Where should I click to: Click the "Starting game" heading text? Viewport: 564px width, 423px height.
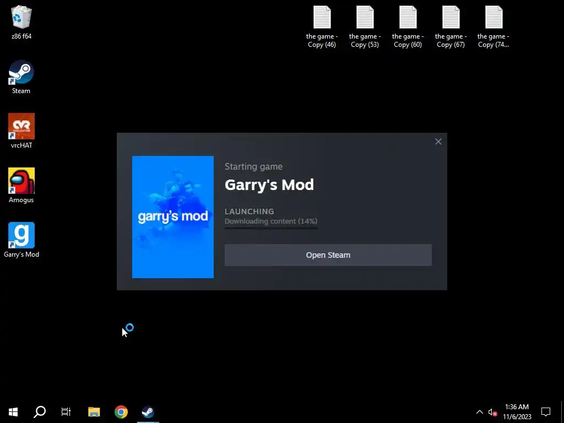[x=253, y=166]
